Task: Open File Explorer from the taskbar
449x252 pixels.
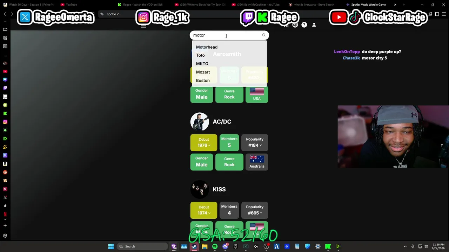Action: pyautogui.click(x=205, y=246)
